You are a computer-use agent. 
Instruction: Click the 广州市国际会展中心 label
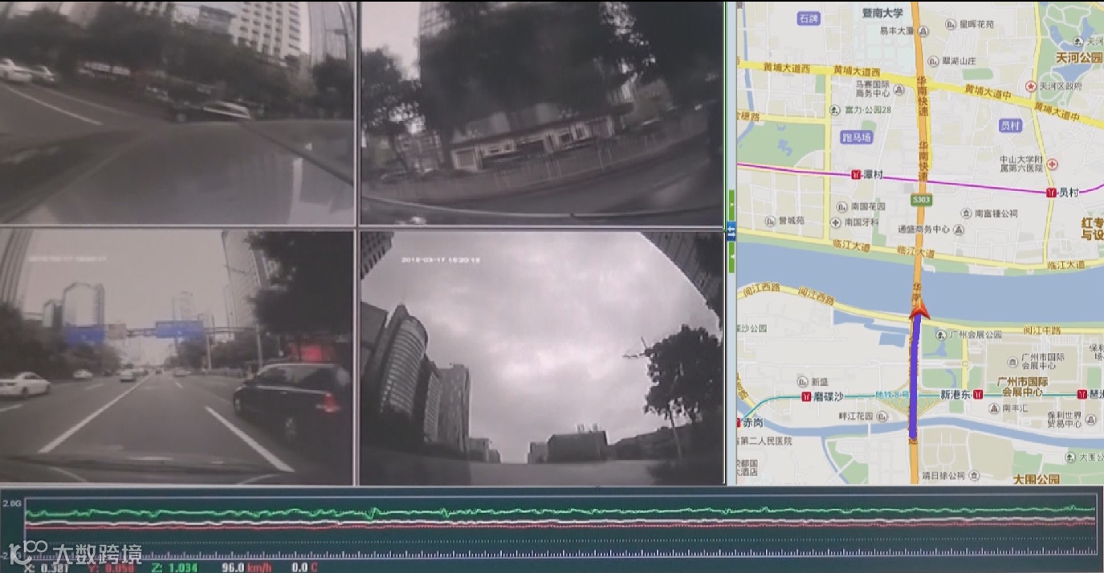[1022, 387]
